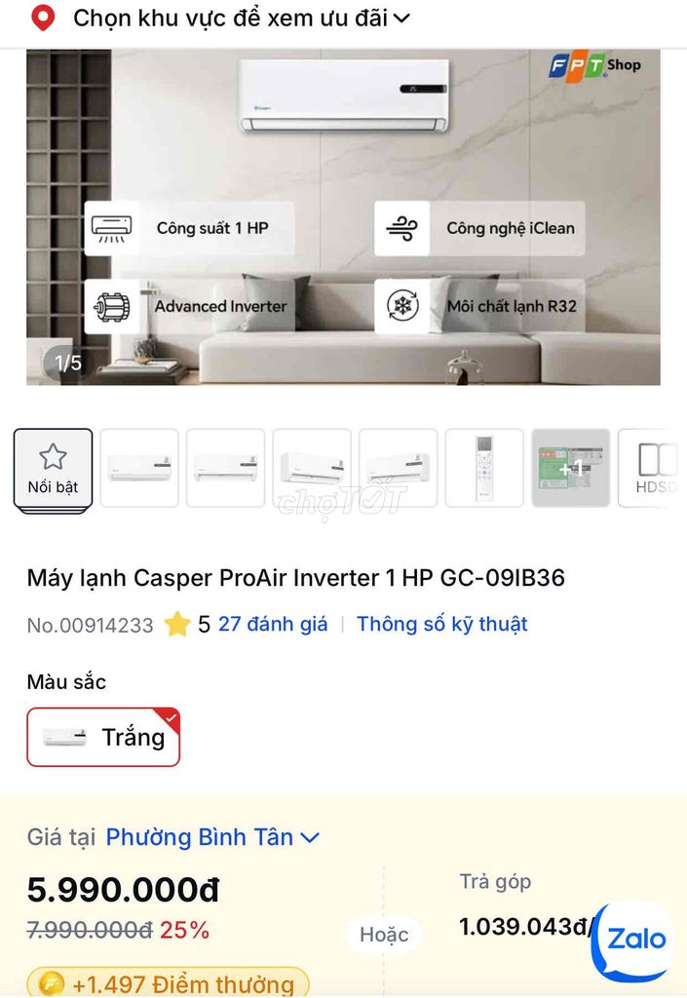Click the +1 tile to see more images

point(571,468)
